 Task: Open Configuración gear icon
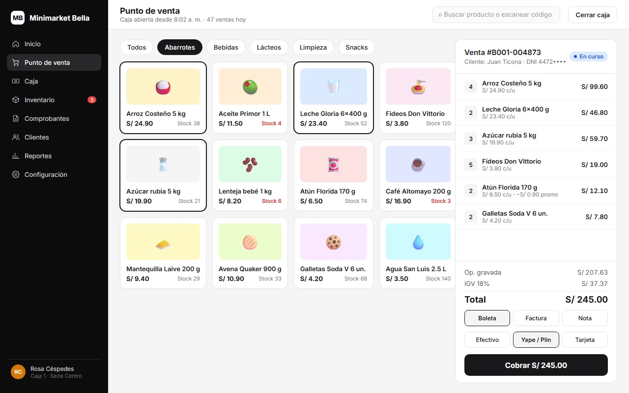(16, 174)
